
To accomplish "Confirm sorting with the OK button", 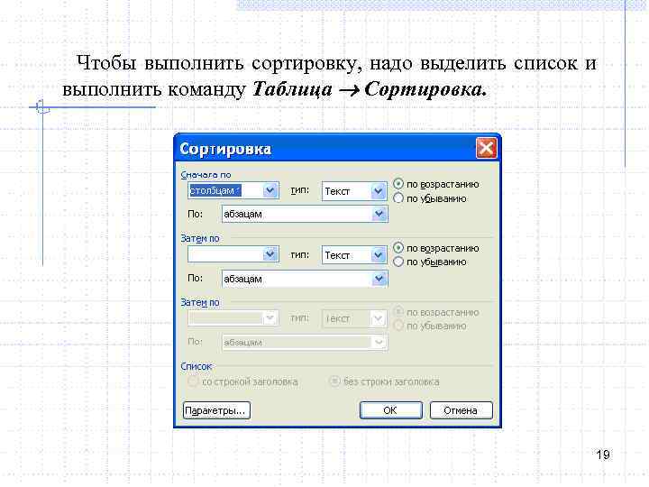I will click(390, 410).
